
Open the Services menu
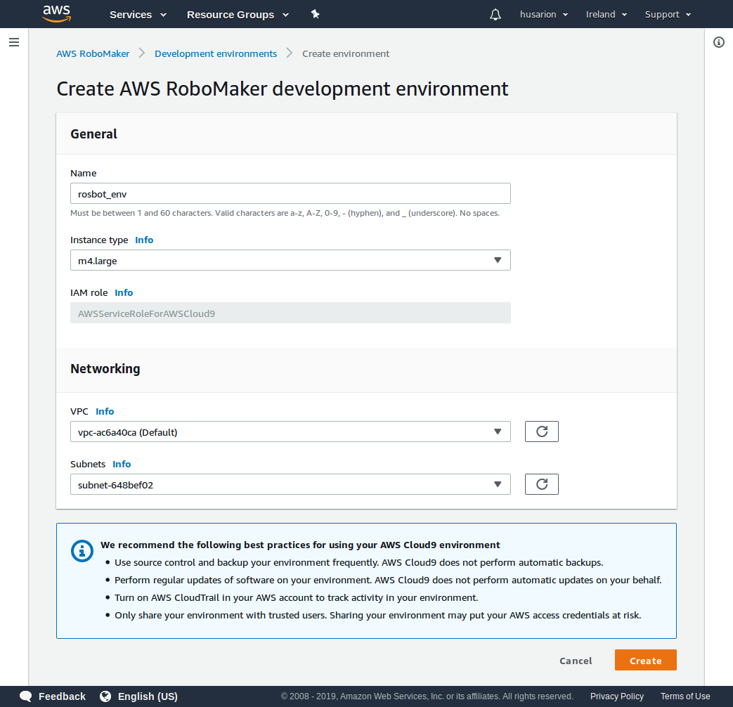click(138, 15)
